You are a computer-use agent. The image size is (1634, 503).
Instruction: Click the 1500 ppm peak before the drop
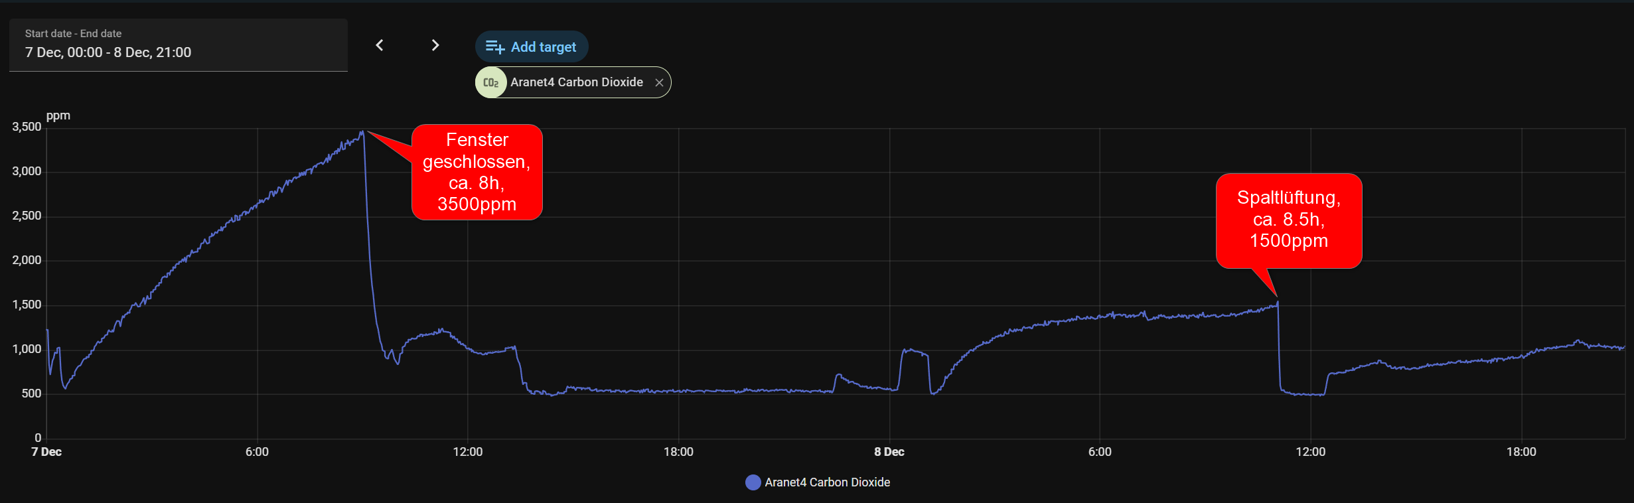[1278, 303]
